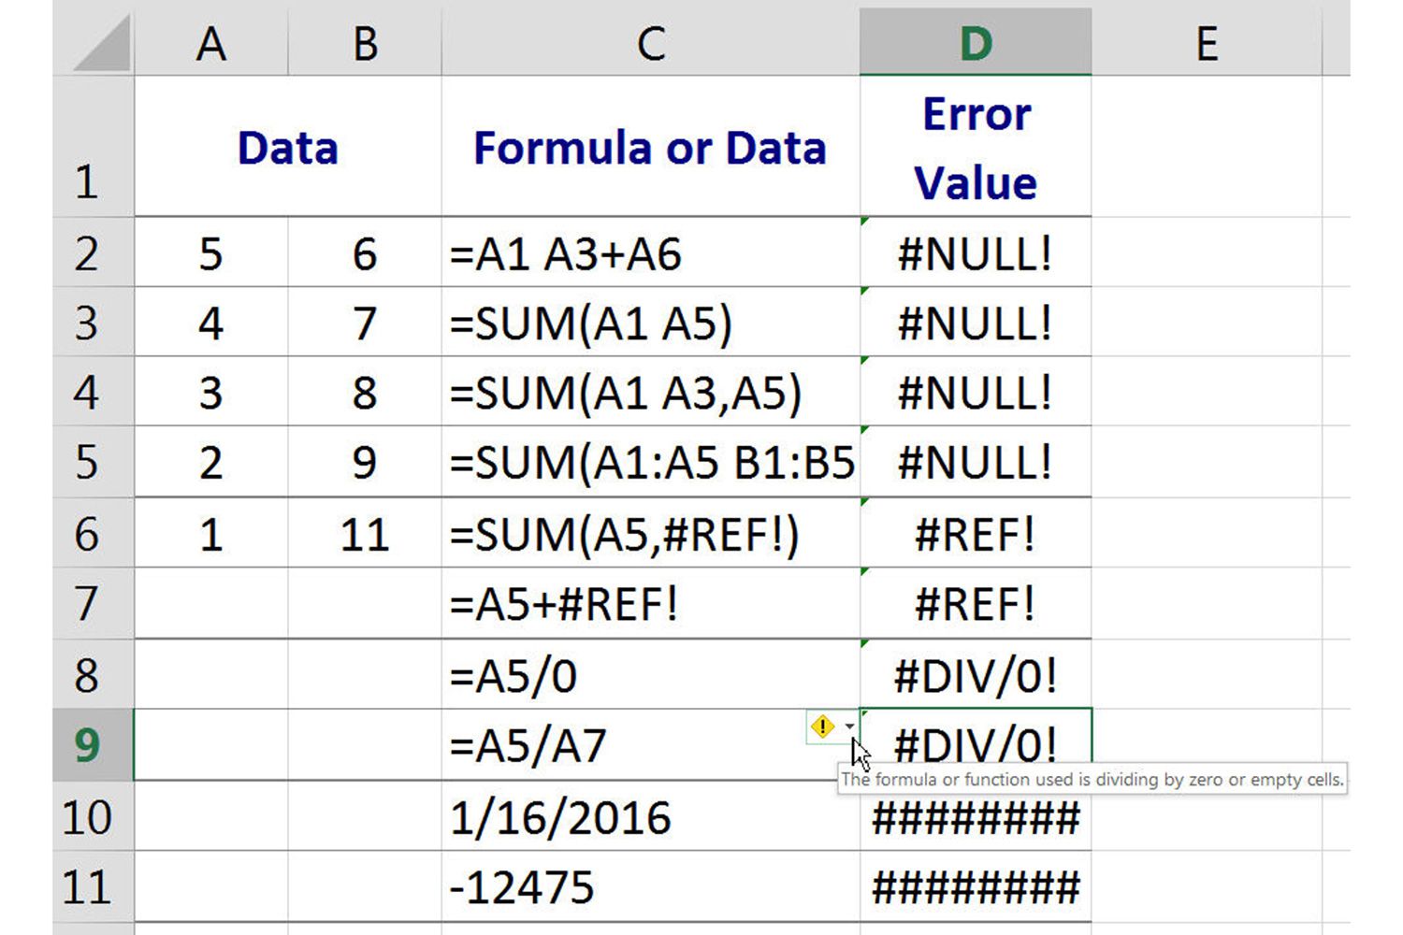Select column B header
The width and height of the screenshot is (1403, 935).
[365, 43]
